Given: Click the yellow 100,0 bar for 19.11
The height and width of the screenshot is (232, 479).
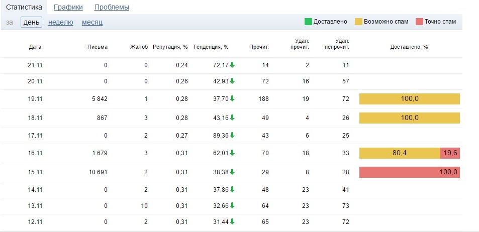Looking at the screenshot, I should [x=409, y=99].
